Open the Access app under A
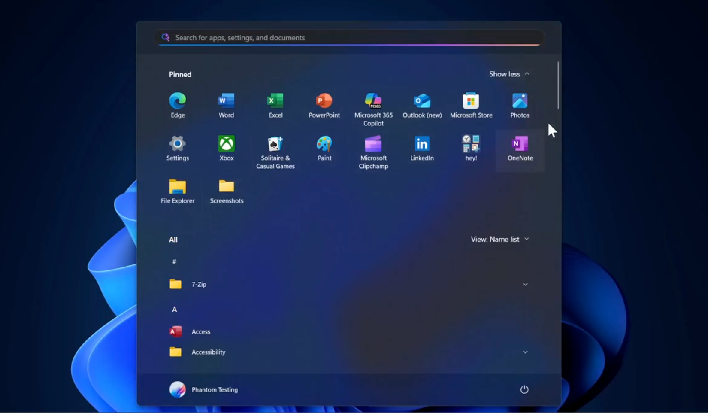This screenshot has width=708, height=413. click(200, 331)
